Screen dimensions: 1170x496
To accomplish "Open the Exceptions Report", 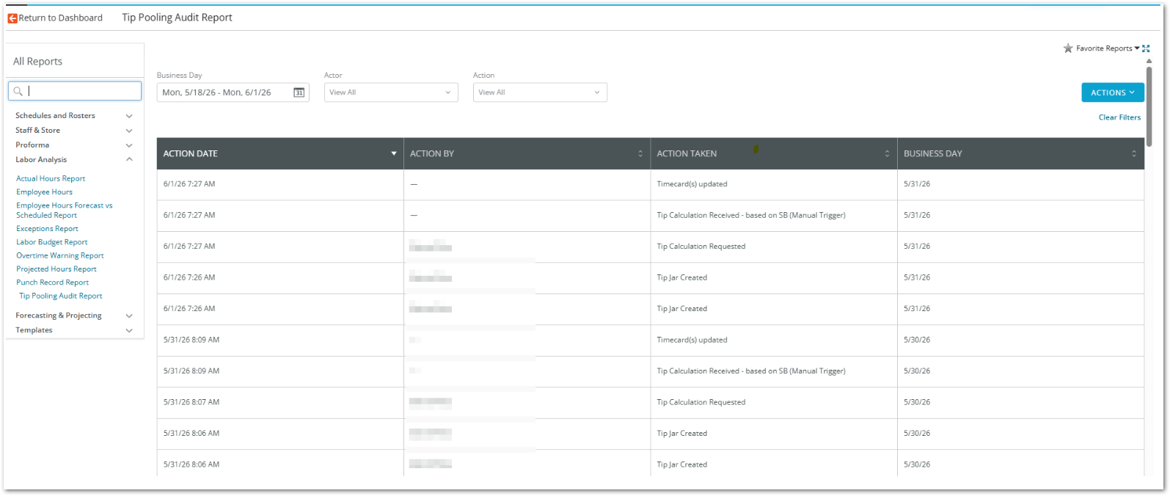I will [x=47, y=229].
